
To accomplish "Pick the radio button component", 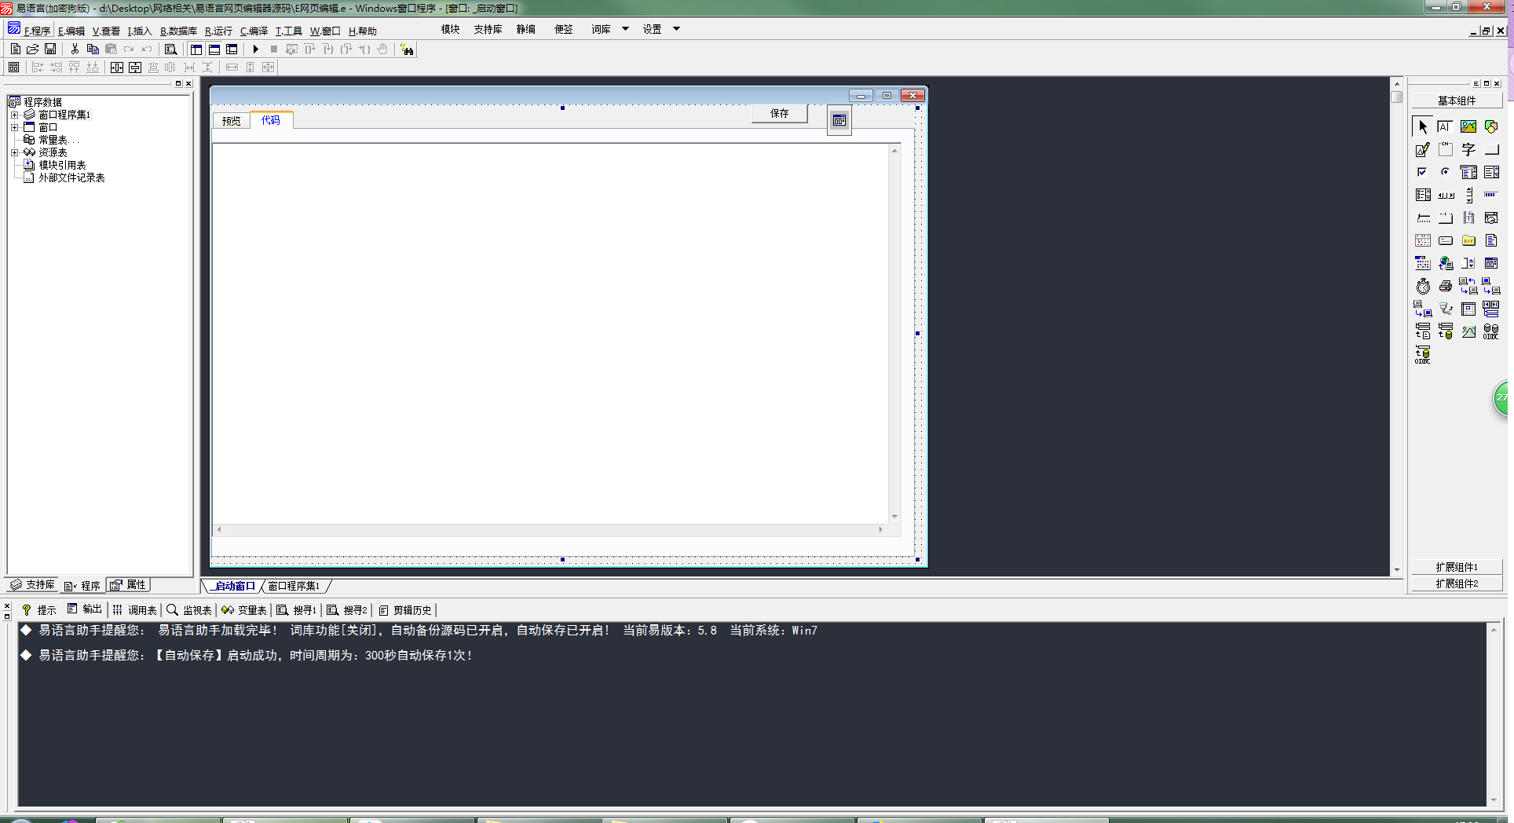I will click(1446, 172).
